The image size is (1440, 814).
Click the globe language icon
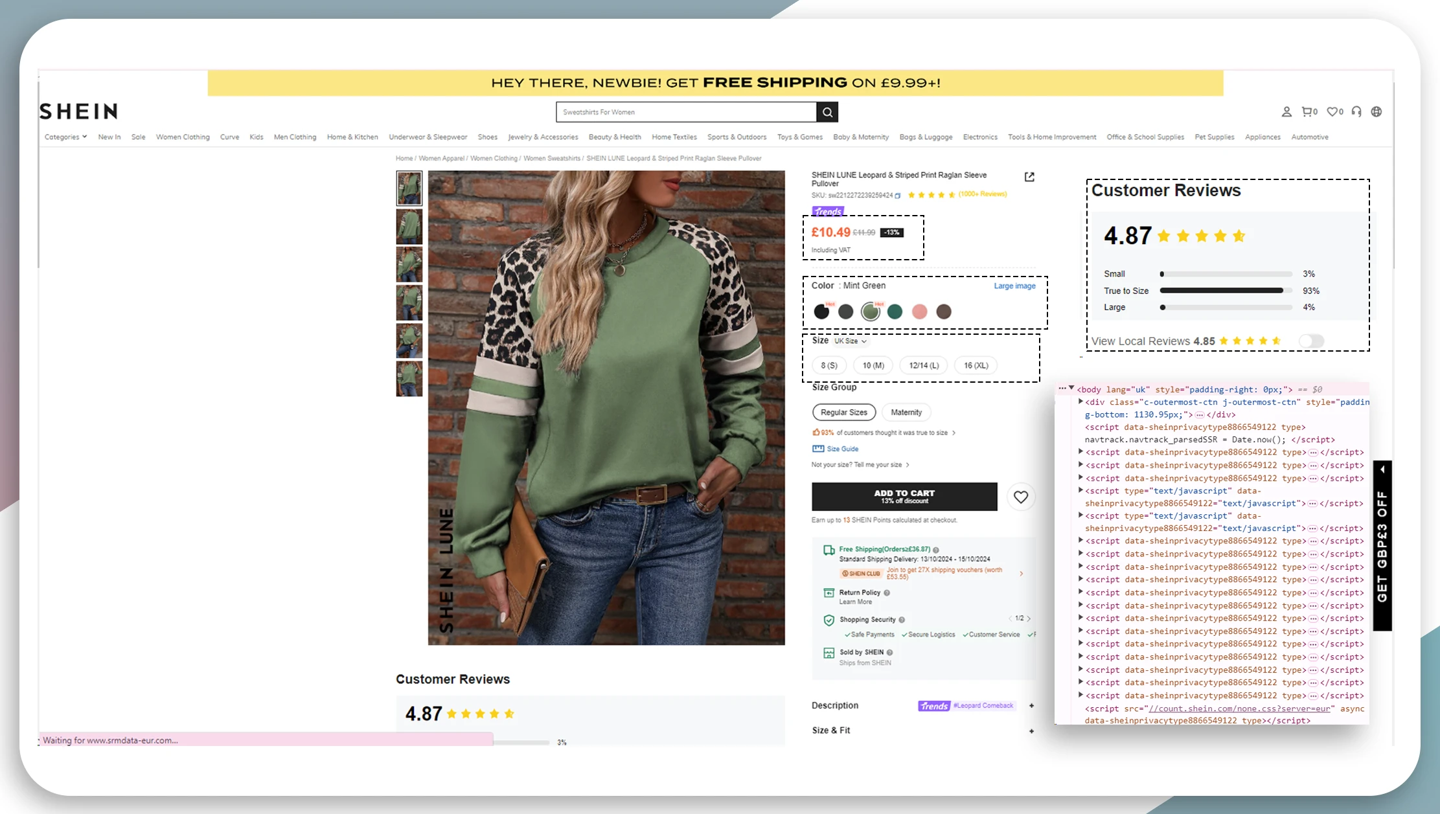tap(1377, 112)
